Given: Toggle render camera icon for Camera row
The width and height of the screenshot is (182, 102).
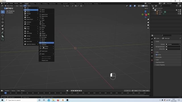Looking at the screenshot, I should [180, 12].
